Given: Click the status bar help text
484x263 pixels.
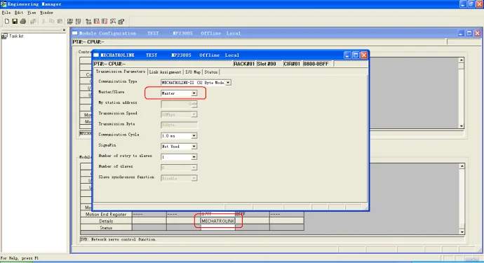Looking at the screenshot, I should tap(20, 258).
